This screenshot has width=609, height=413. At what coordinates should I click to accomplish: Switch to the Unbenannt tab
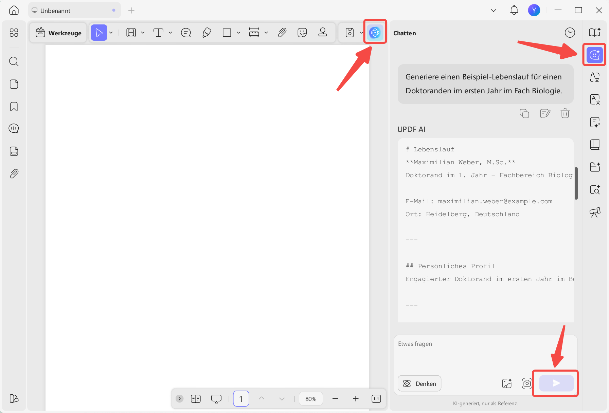[74, 11]
